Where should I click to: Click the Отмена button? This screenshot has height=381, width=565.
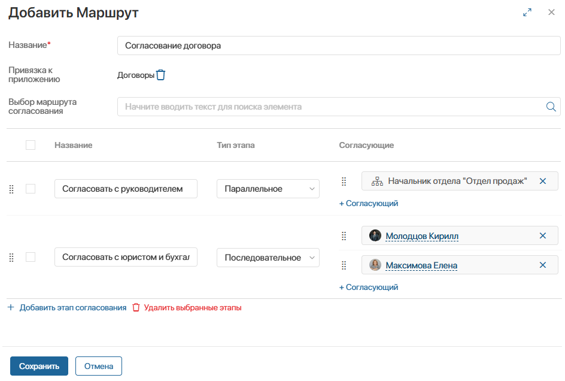click(98, 366)
